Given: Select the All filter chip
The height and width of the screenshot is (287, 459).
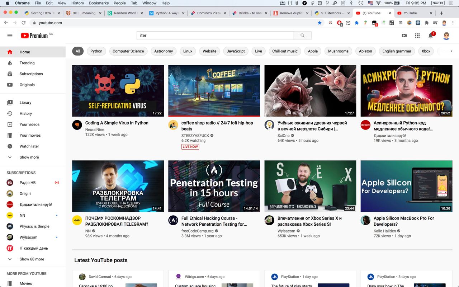Looking at the screenshot, I should tap(78, 51).
